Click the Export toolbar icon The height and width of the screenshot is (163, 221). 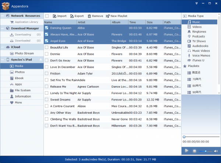(72, 16)
